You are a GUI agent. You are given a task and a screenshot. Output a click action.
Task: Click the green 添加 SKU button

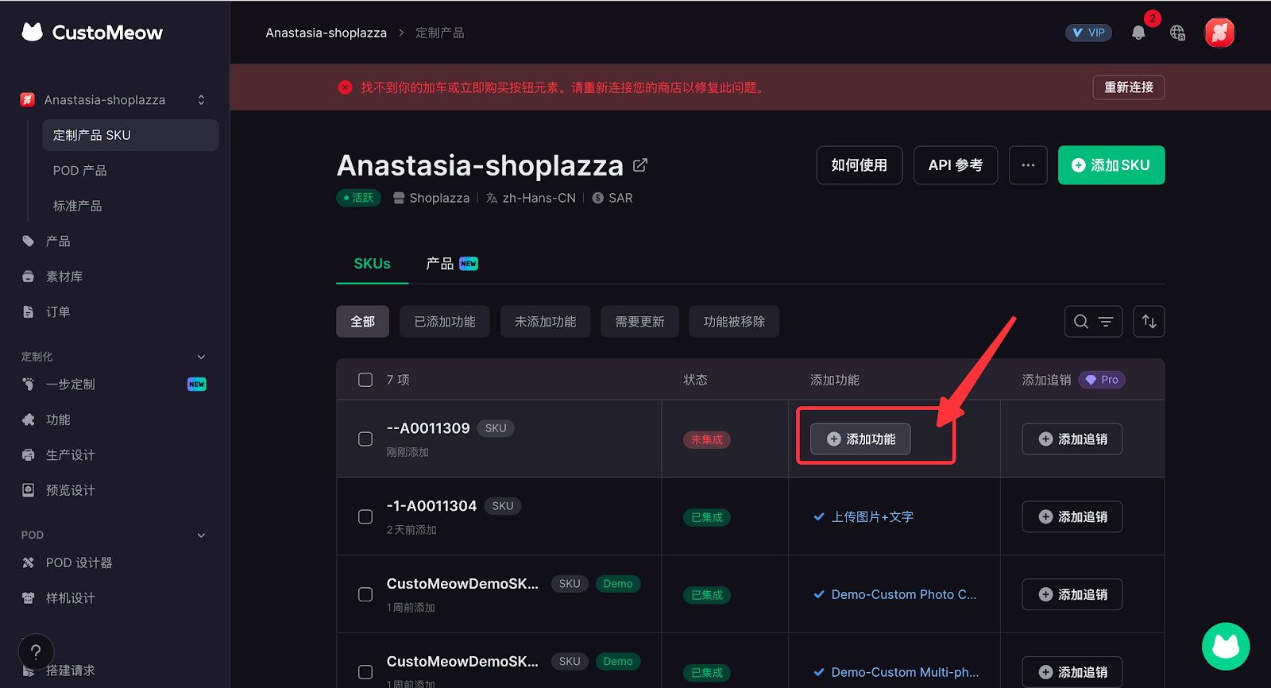1111,165
